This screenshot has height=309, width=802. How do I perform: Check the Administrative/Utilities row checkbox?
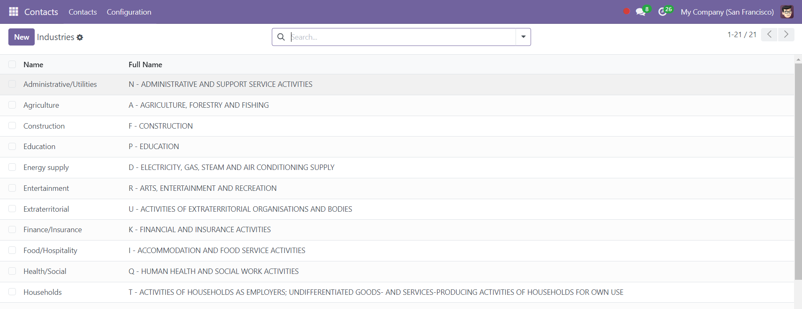pyautogui.click(x=12, y=84)
